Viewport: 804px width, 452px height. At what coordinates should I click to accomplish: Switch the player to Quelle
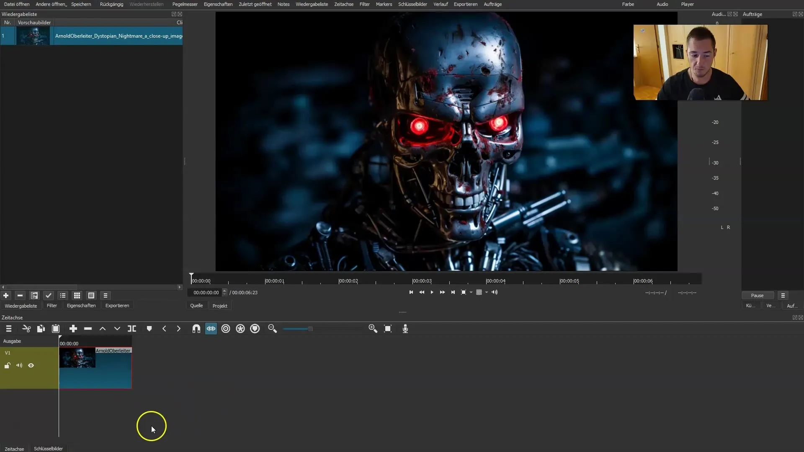pos(196,306)
